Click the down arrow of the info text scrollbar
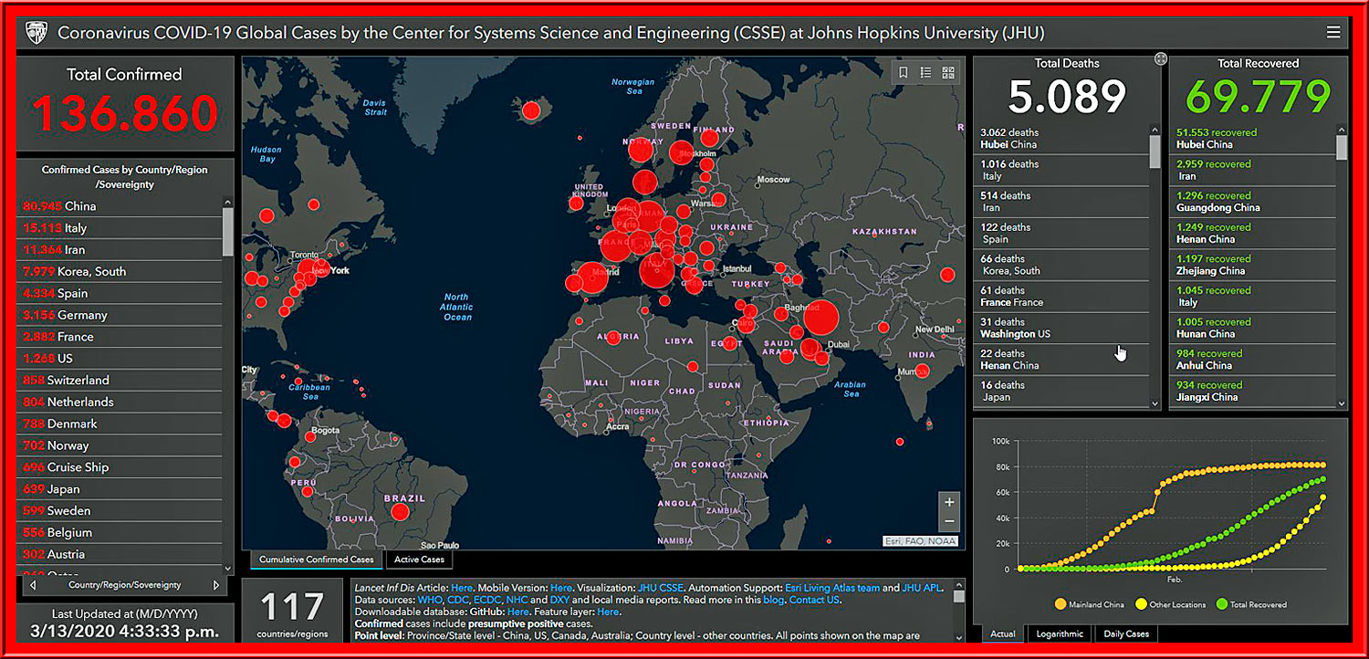This screenshot has height=659, width=1369. pyautogui.click(x=959, y=638)
